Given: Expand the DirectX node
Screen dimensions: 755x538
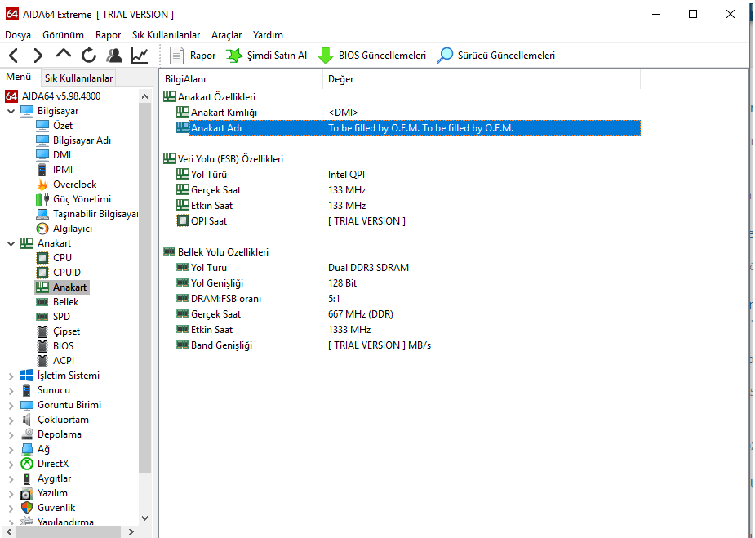Looking at the screenshot, I should pos(11,465).
